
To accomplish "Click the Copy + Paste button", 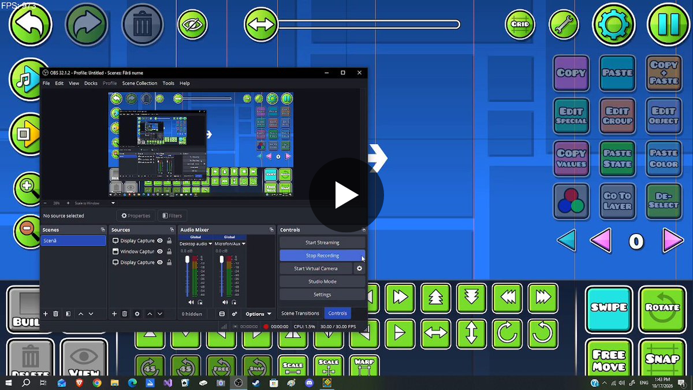I will click(x=663, y=73).
